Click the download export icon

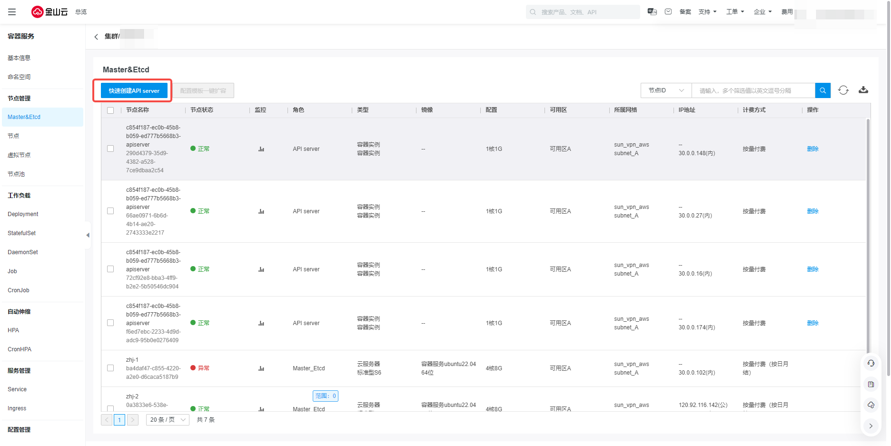(863, 90)
